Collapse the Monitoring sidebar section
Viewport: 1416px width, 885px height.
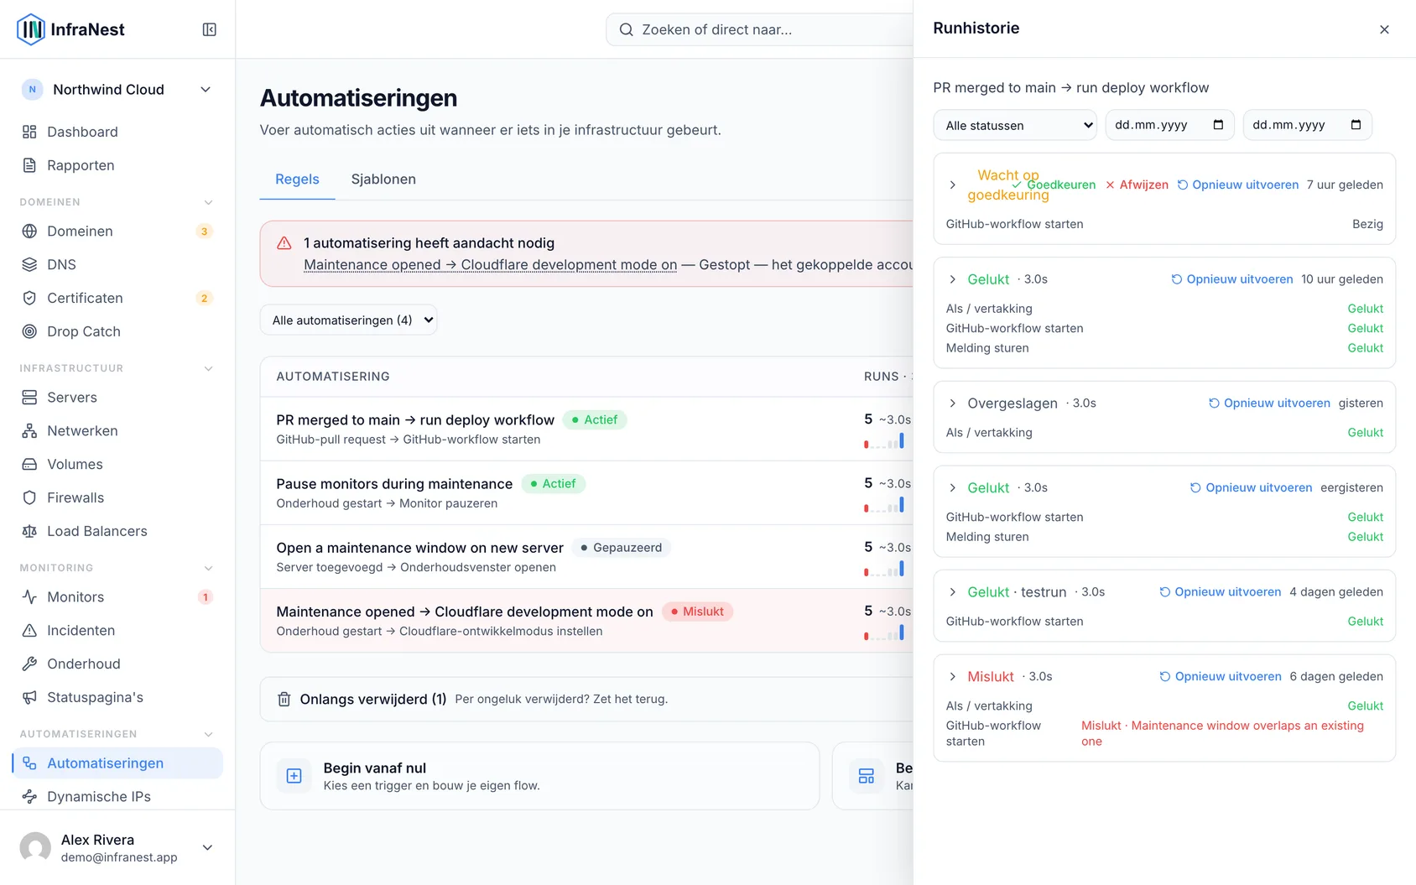tap(209, 568)
